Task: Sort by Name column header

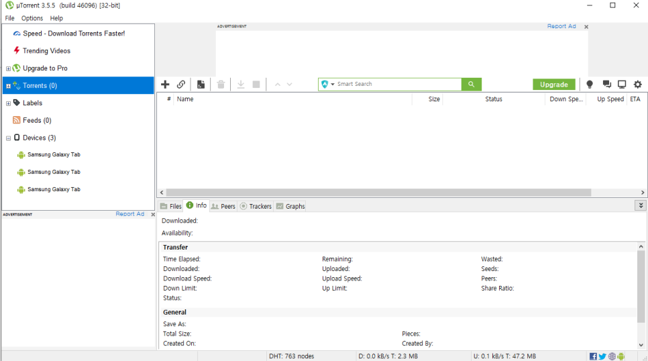Action: (x=292, y=99)
